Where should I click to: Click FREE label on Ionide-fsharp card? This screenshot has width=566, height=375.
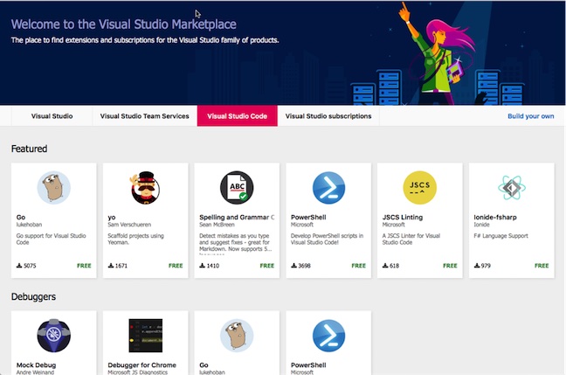click(542, 266)
